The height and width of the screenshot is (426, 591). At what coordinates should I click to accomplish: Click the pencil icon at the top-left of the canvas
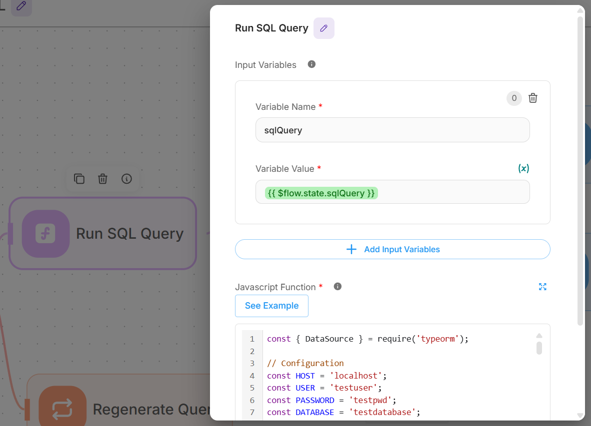21,6
